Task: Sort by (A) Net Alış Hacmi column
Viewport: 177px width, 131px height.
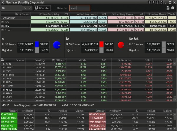Action: coord(83,14)
